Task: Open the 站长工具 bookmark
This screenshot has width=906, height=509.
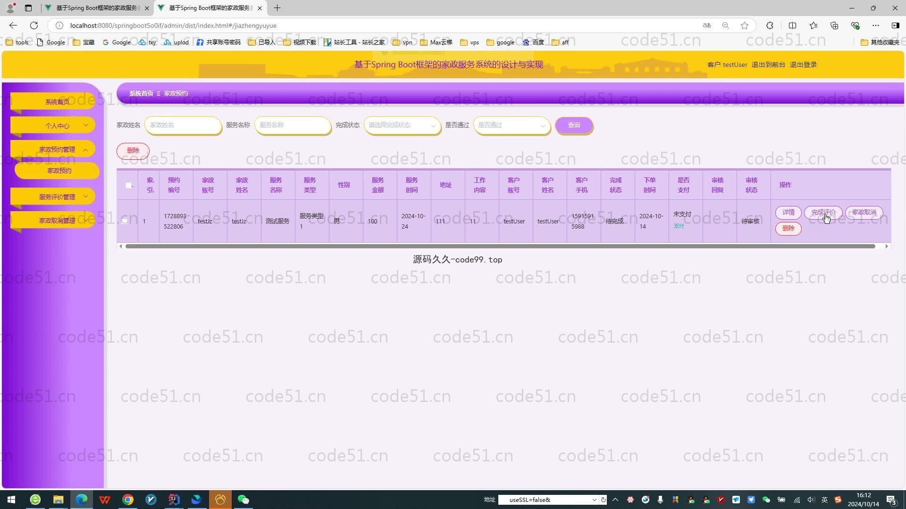Action: pyautogui.click(x=354, y=42)
